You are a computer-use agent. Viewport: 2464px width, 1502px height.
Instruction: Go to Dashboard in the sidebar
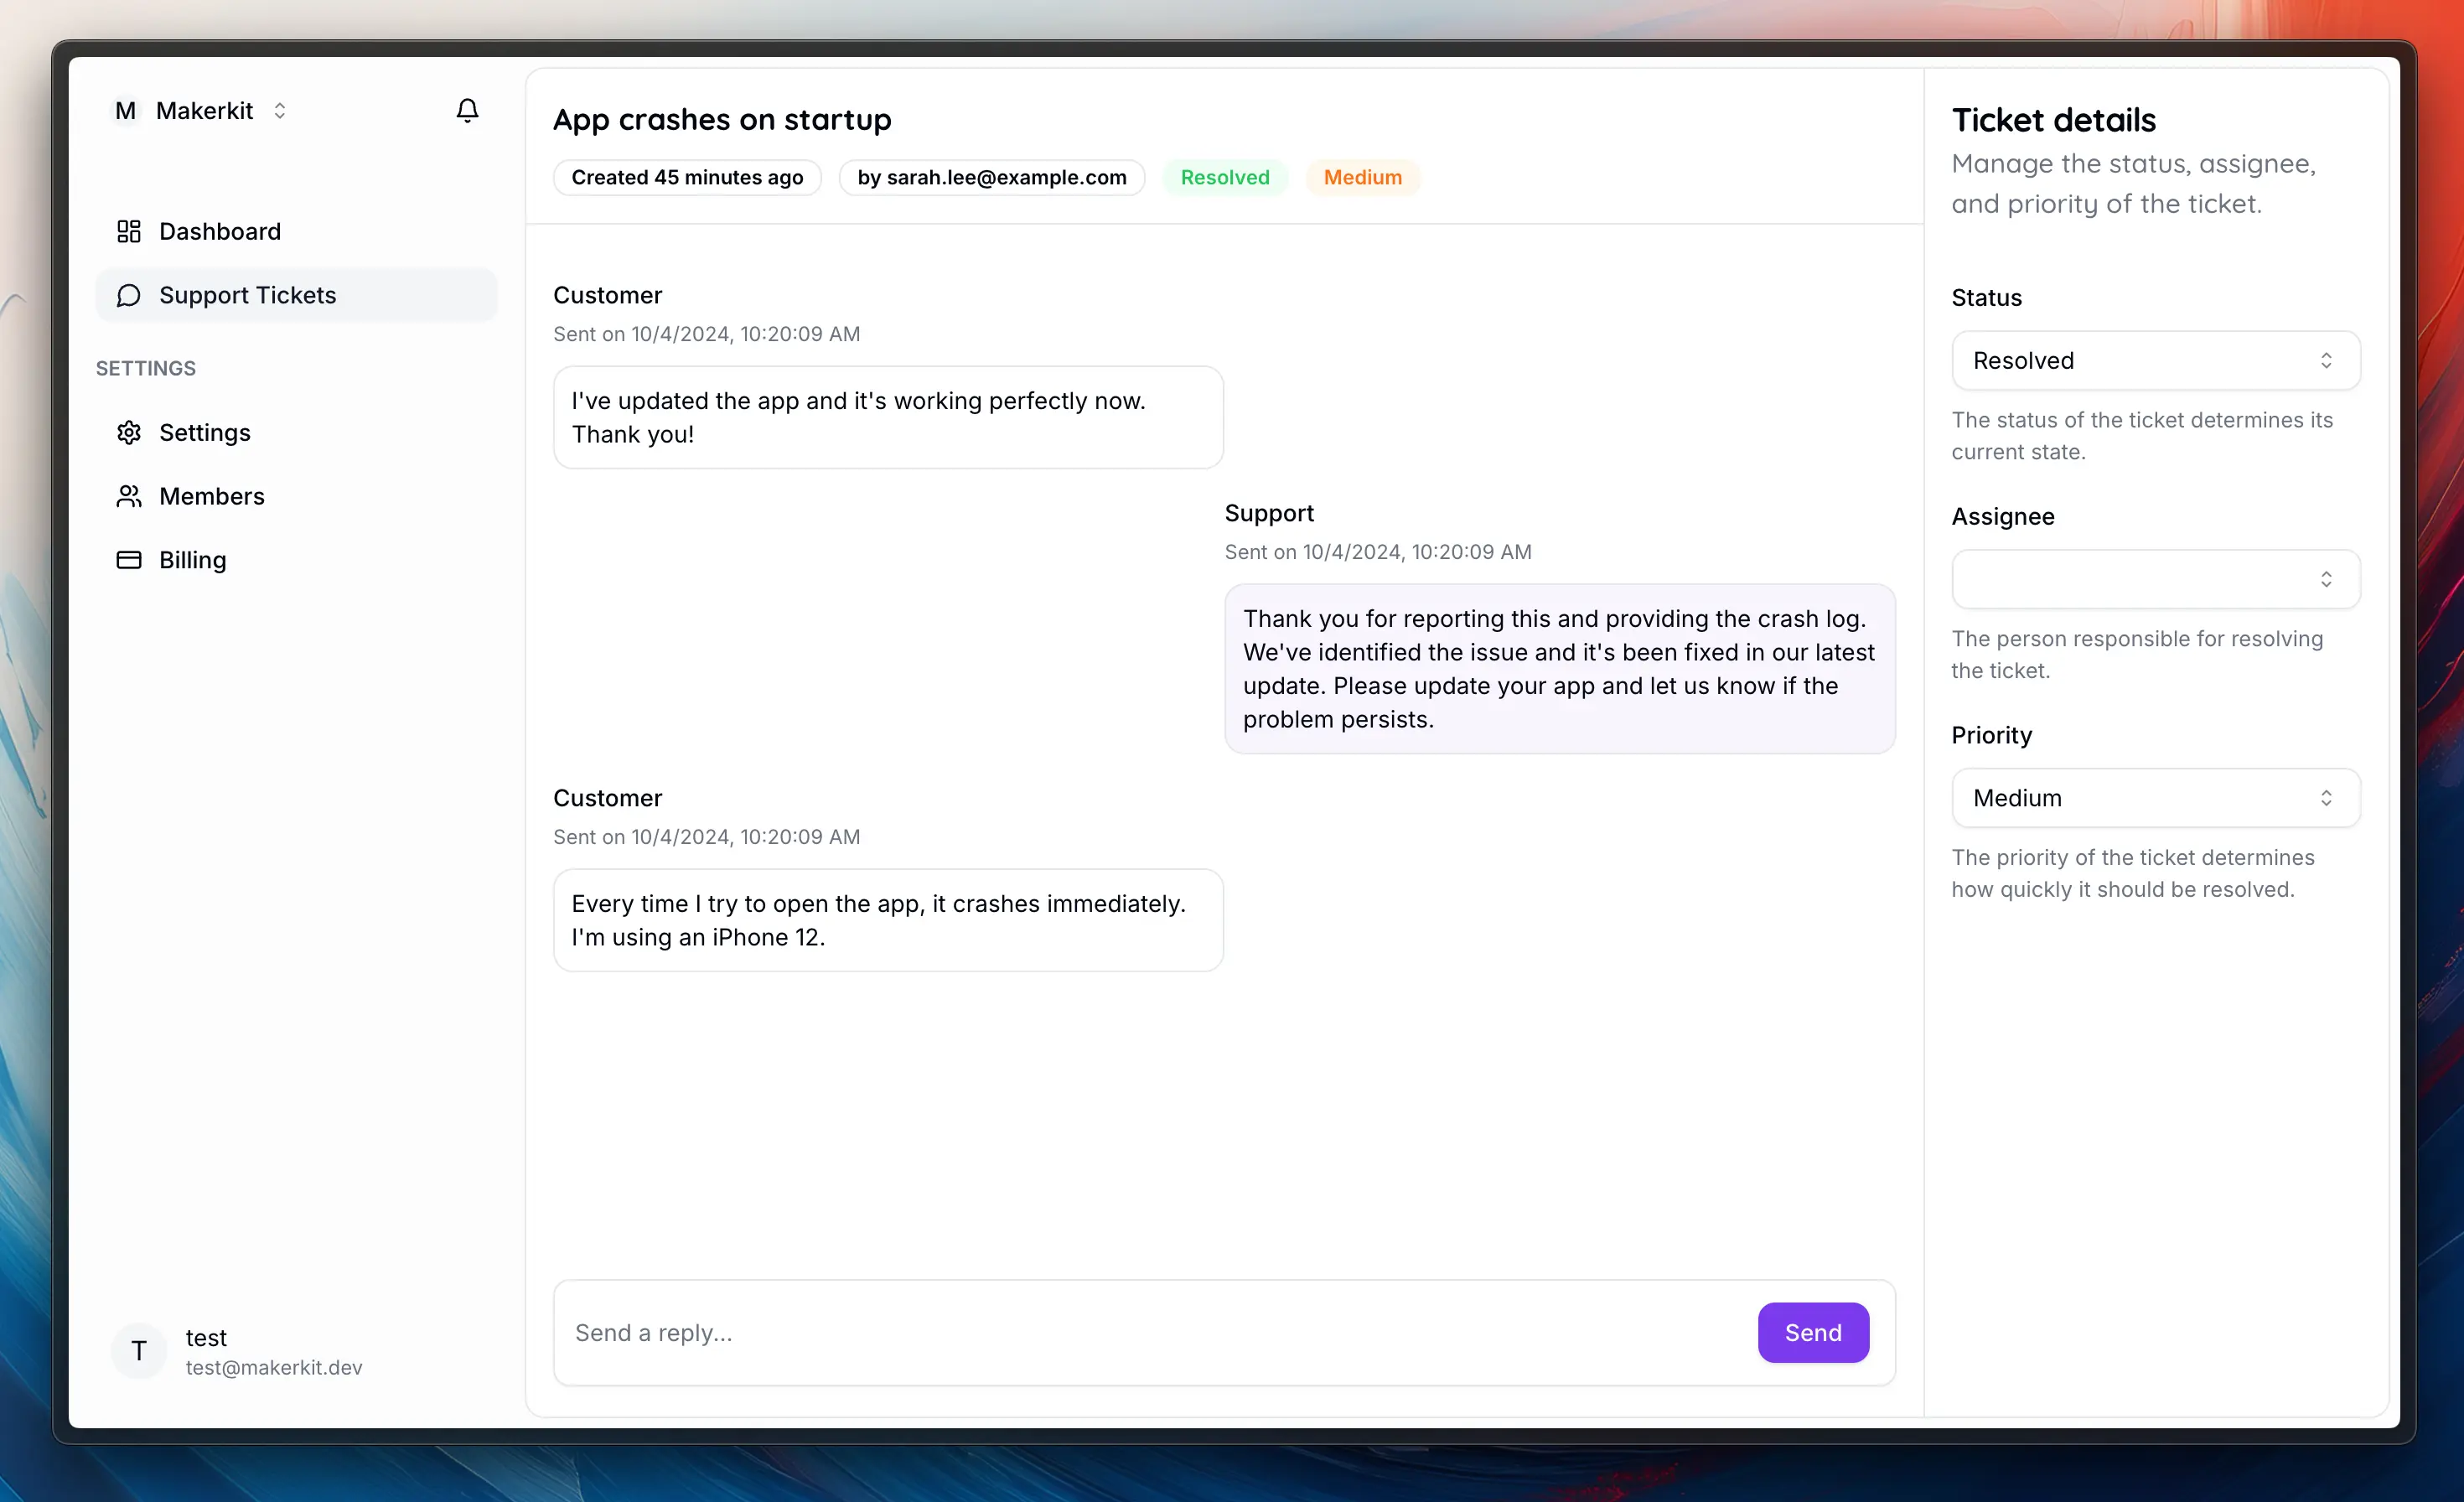click(x=220, y=231)
